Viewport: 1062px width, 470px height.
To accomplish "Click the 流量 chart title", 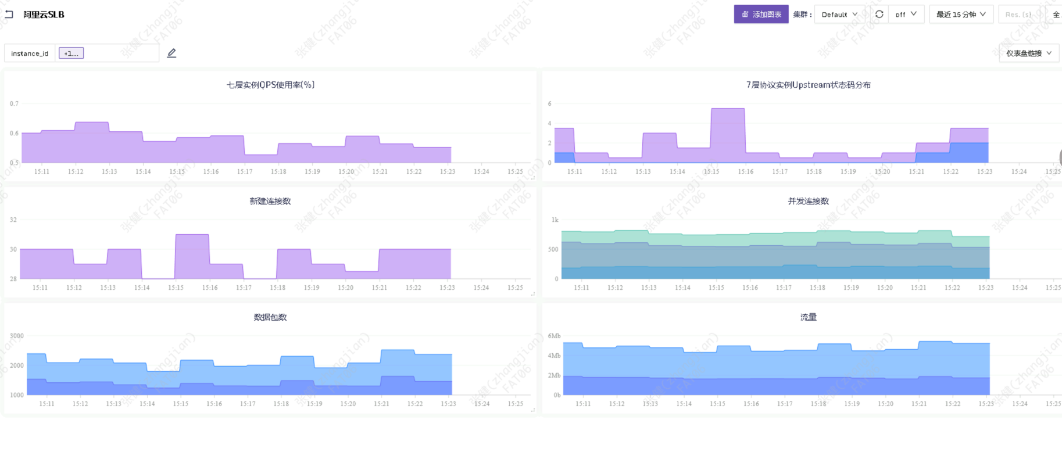I will 808,317.
